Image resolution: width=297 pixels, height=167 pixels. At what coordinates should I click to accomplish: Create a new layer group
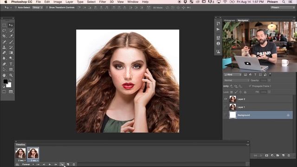[x=278, y=155]
